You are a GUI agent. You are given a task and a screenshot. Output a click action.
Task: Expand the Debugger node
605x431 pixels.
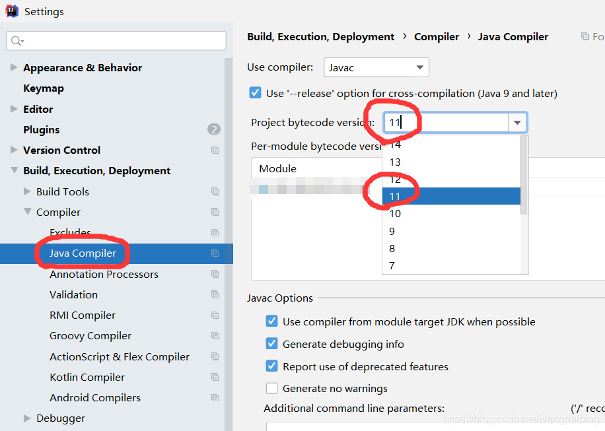coord(27,418)
